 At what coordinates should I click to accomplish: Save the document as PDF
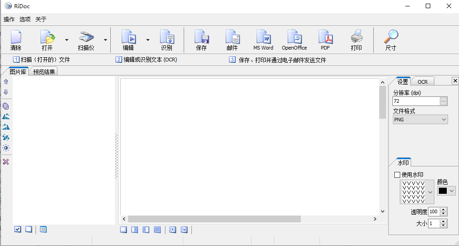325,40
